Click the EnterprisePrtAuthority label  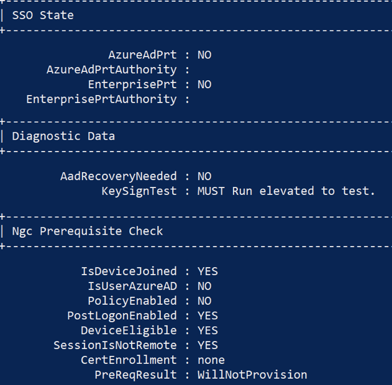(101, 99)
